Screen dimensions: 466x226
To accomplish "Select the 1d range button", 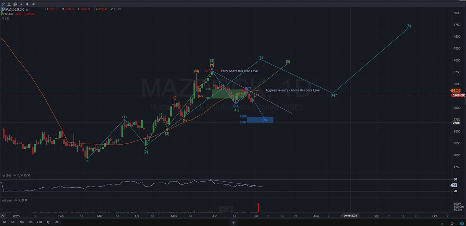I will (4, 222).
